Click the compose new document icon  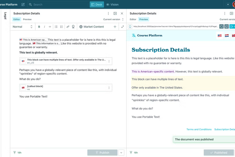tap(23, 4)
